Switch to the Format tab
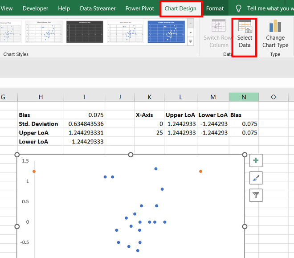294x258 pixels. [215, 8]
